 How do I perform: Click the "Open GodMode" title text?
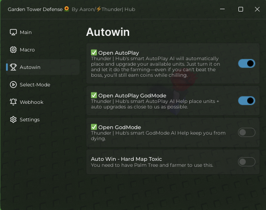(119, 127)
